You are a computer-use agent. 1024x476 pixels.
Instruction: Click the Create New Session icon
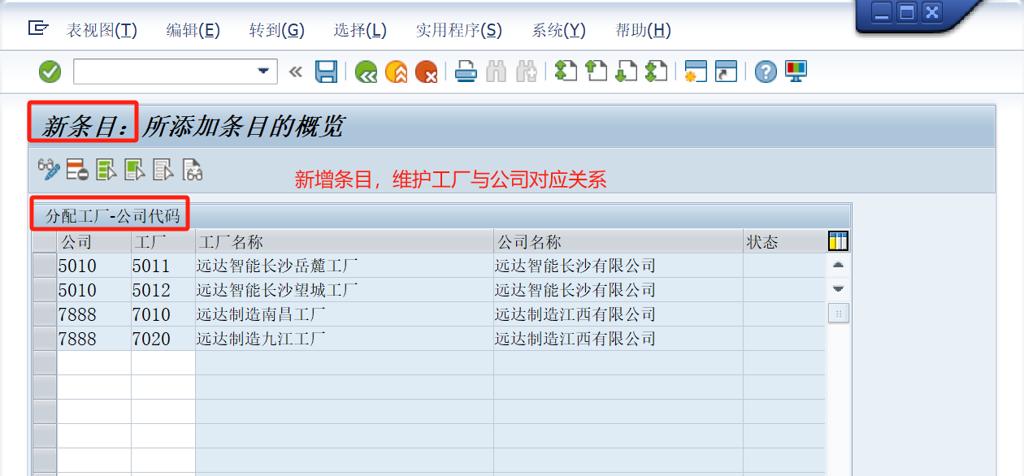point(696,71)
